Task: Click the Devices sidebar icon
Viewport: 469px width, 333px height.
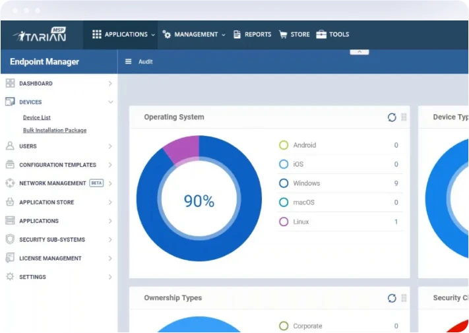Action: click(x=10, y=102)
